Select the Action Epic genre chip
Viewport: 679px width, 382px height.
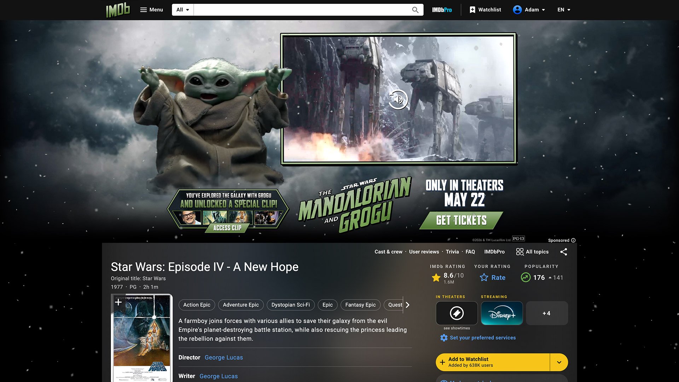197,305
